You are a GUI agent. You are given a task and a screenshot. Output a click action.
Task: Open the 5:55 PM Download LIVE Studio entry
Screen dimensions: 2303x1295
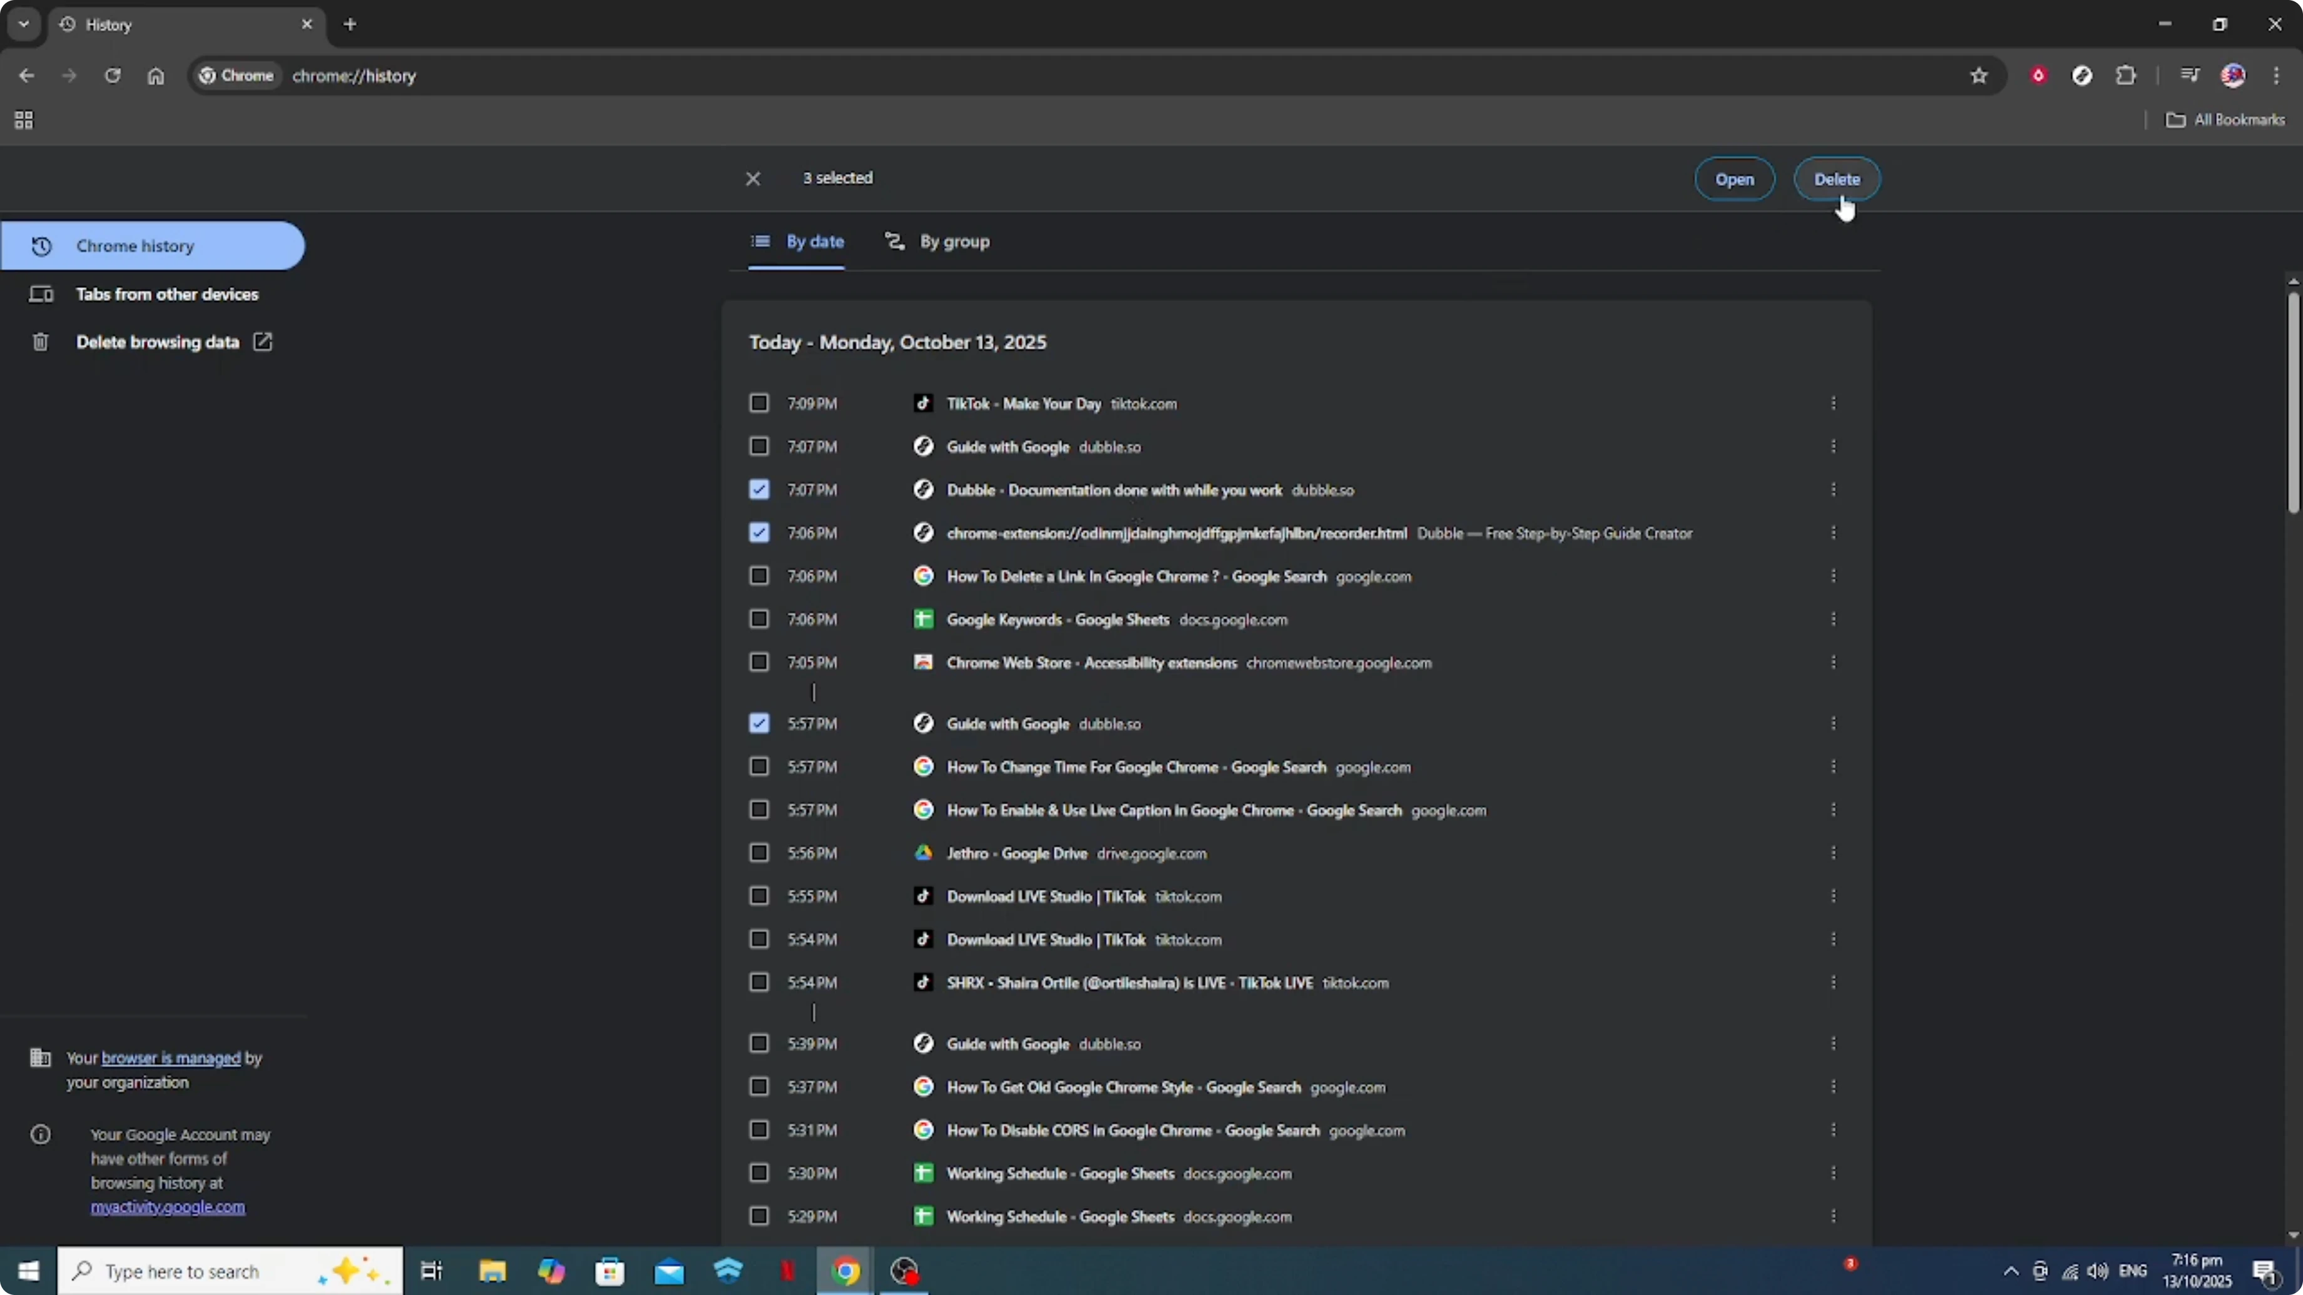click(x=1045, y=896)
